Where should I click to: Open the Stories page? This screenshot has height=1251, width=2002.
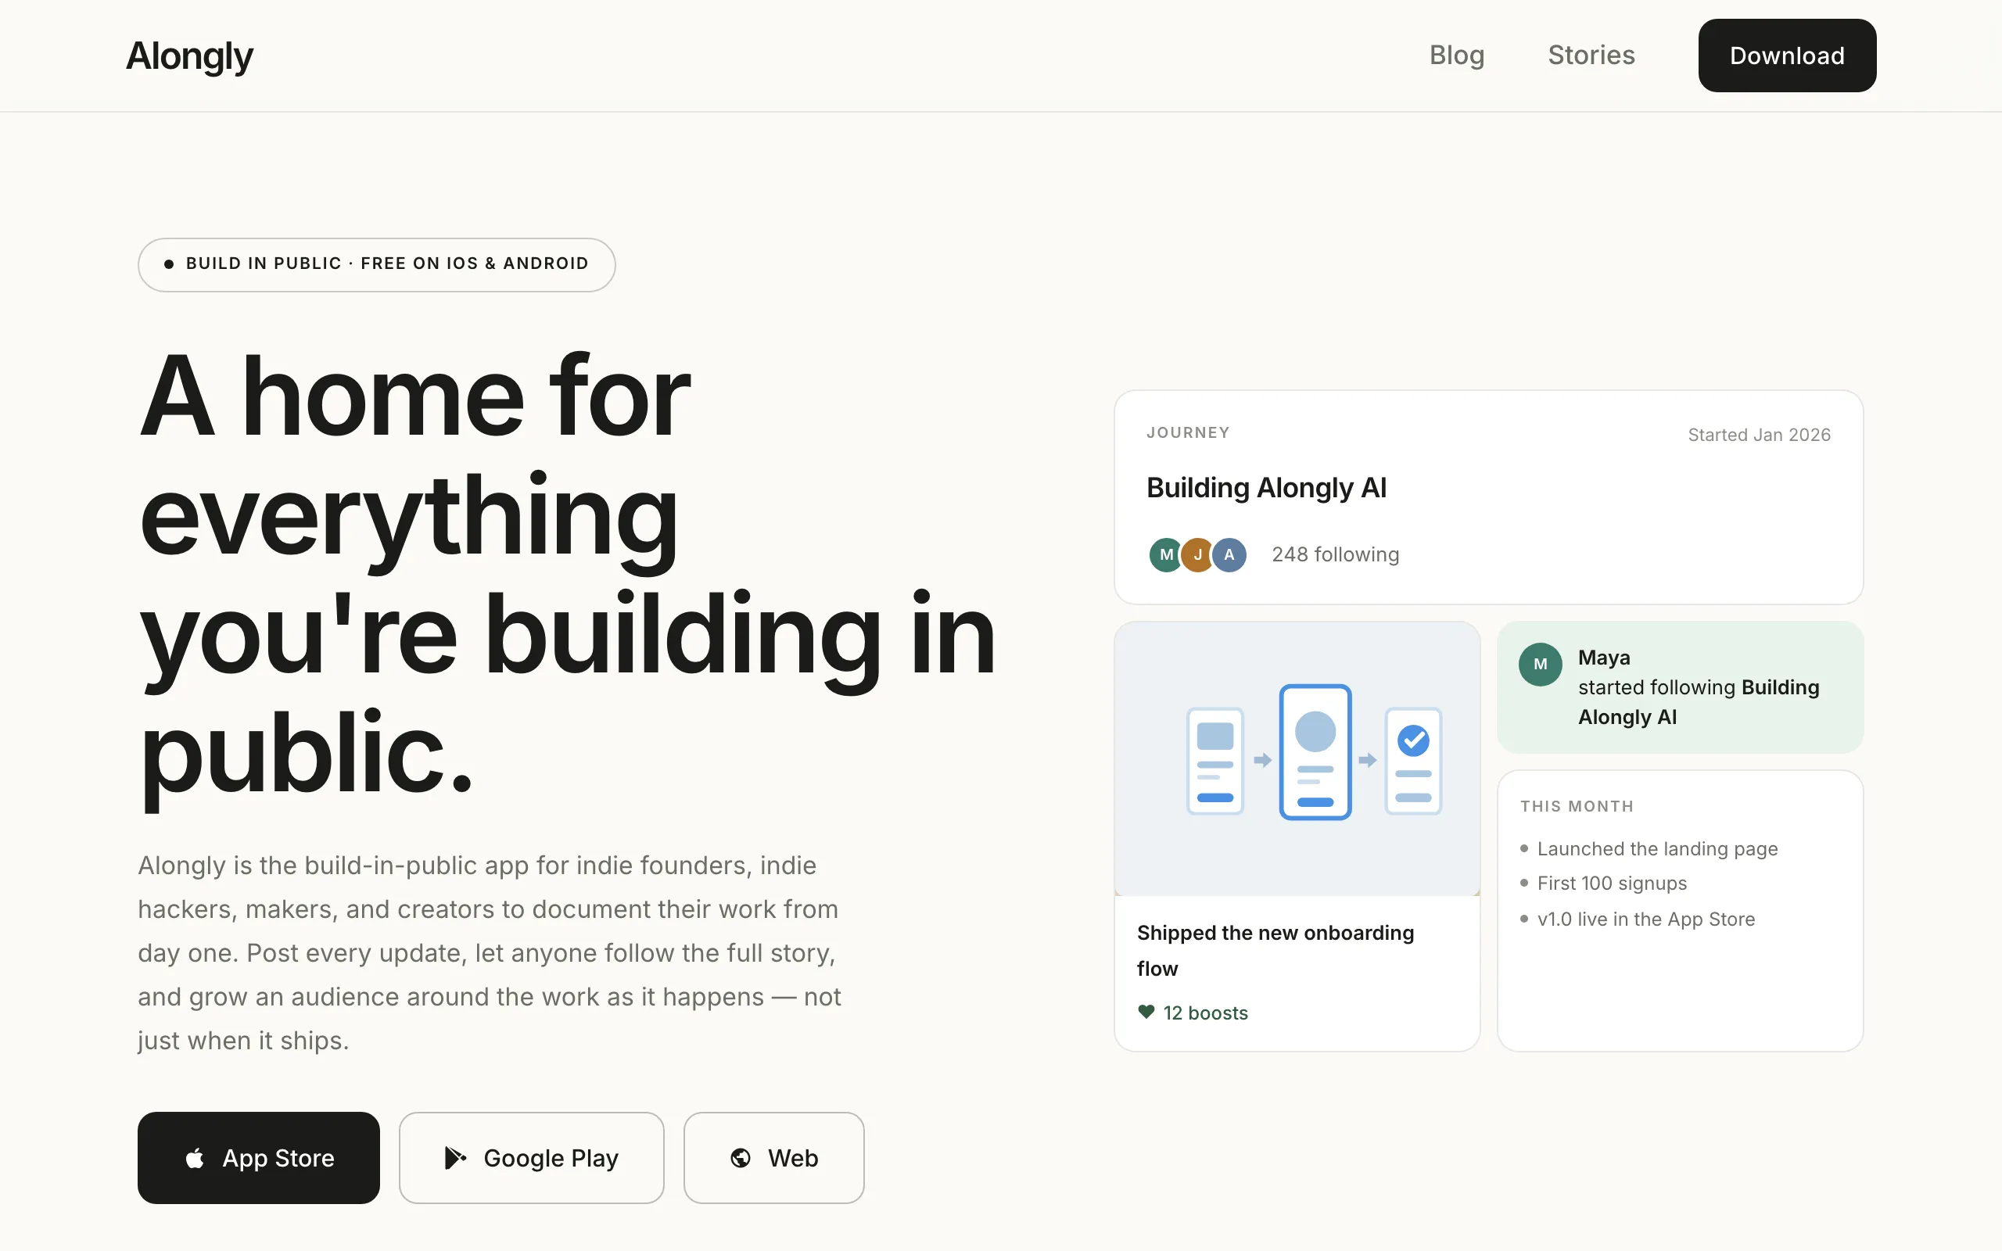[1591, 56]
